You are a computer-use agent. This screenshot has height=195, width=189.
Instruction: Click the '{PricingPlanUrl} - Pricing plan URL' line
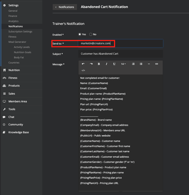(x=99, y=183)
